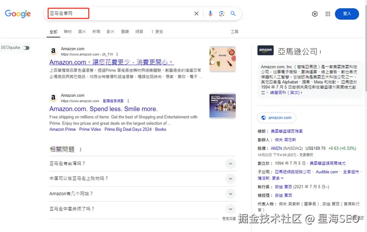
Task: Click the Google logo
Action: [x=18, y=14]
